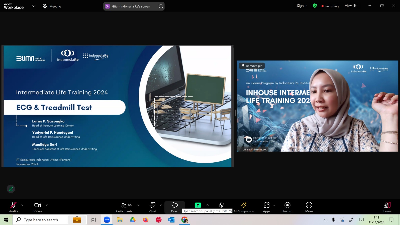The height and width of the screenshot is (225, 400).
Task: Click divider handle between share and video
Action: coord(235,113)
